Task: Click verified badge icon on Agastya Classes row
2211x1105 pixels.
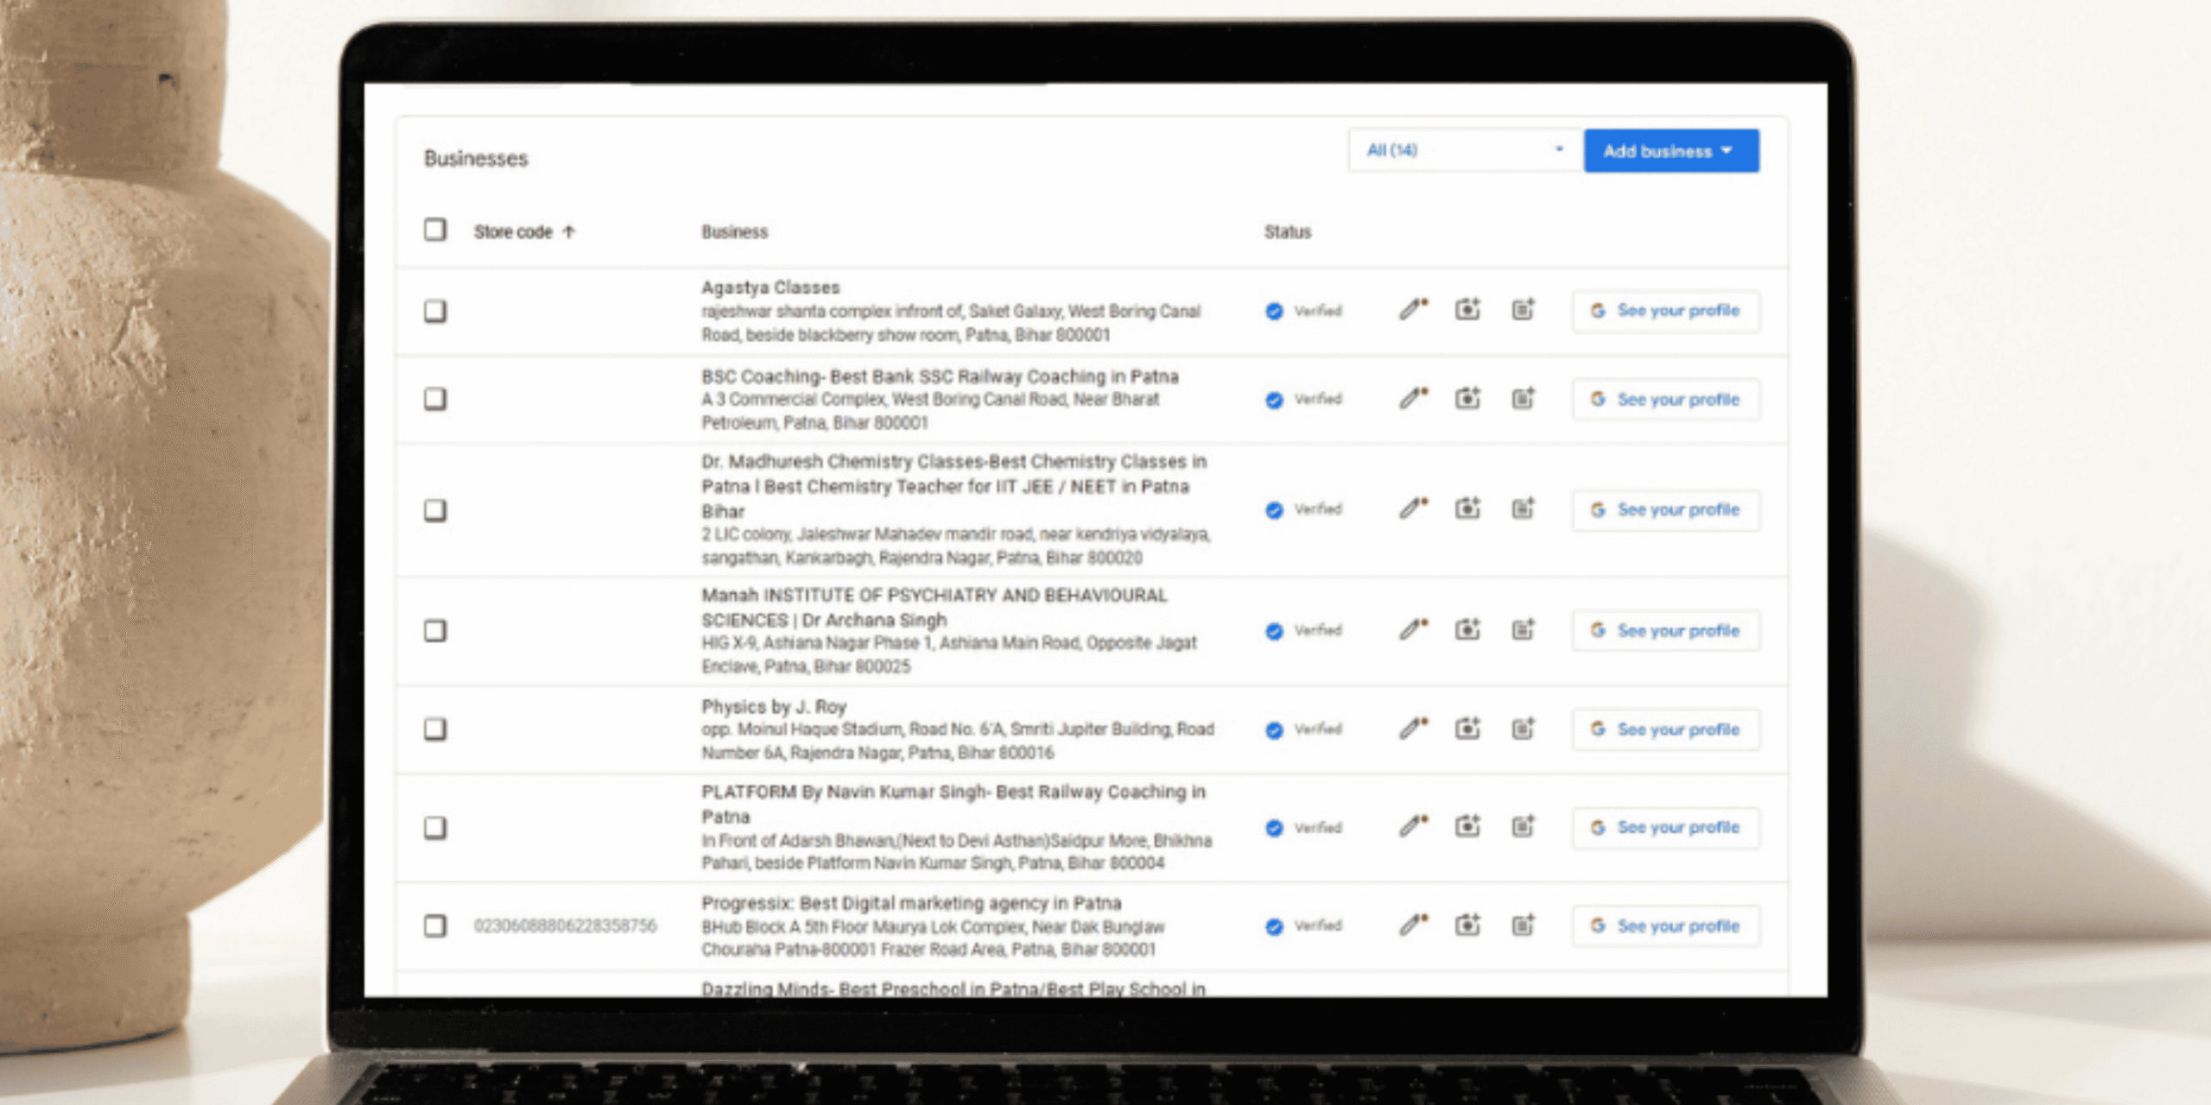Action: pyautogui.click(x=1274, y=312)
